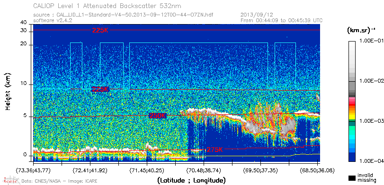Click the 'Data: CNES/NASA - Image: ICARE' credit

[60, 181]
